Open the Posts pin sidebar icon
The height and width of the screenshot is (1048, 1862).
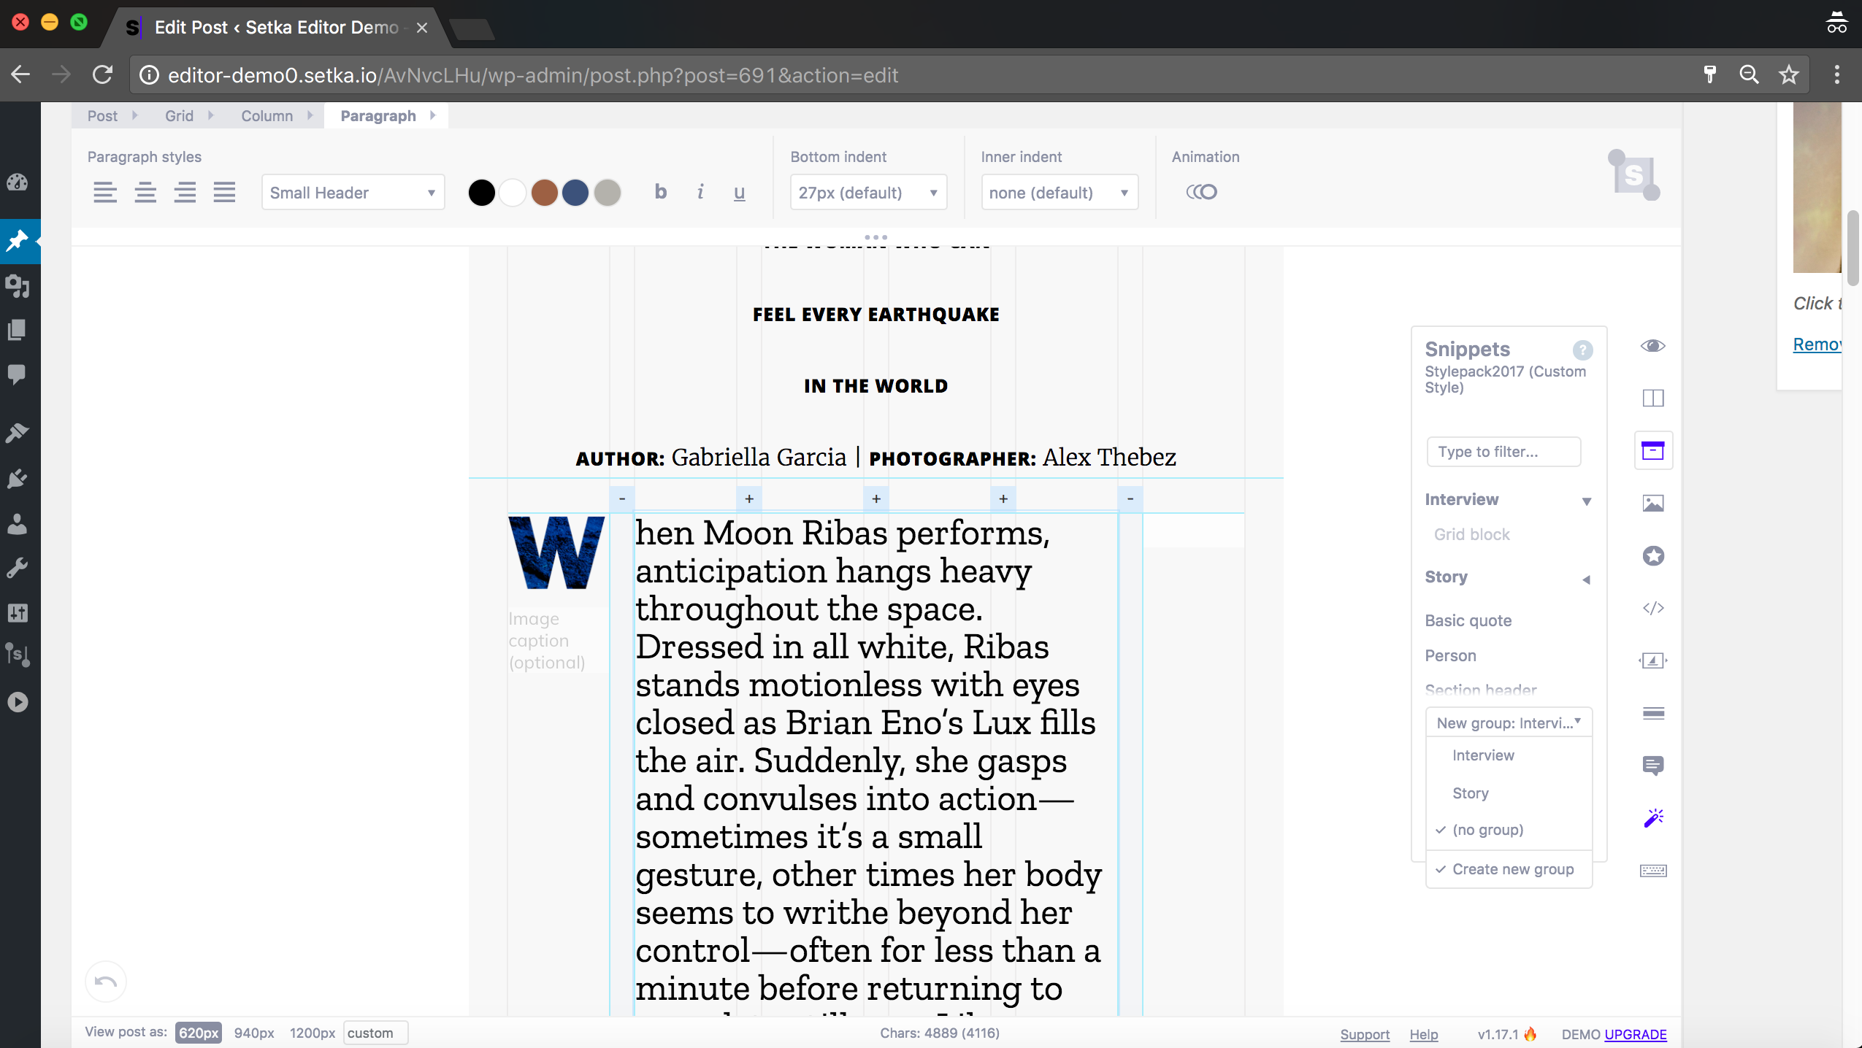(18, 240)
